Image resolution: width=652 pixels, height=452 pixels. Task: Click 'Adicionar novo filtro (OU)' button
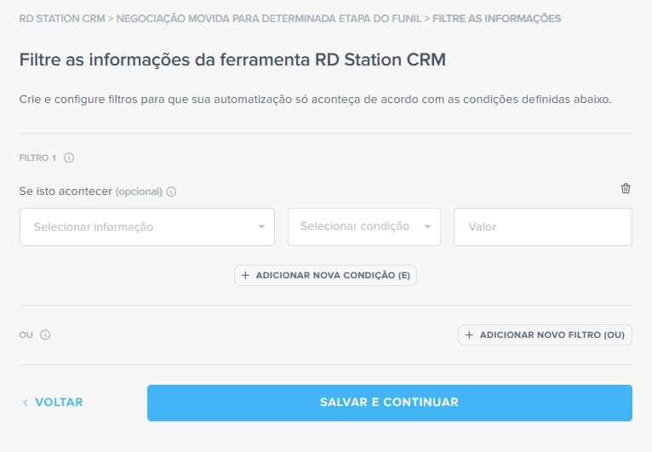pyautogui.click(x=545, y=335)
